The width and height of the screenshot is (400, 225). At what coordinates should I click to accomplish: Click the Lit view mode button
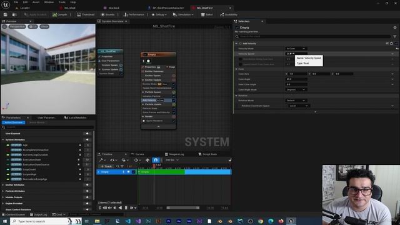(x=33, y=26)
